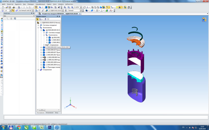Screen dimensions: 209x130
Task: Collapse the top-level Компоненты tree node
Action: [38, 28]
